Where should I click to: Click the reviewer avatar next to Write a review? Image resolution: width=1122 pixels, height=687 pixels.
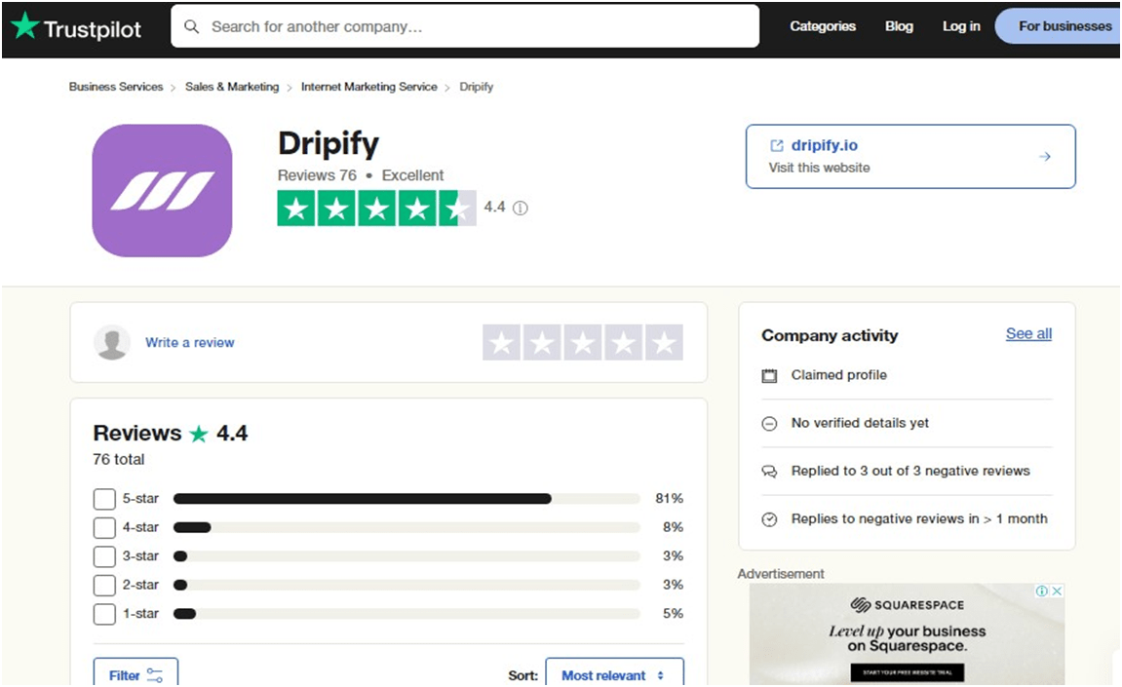click(111, 342)
